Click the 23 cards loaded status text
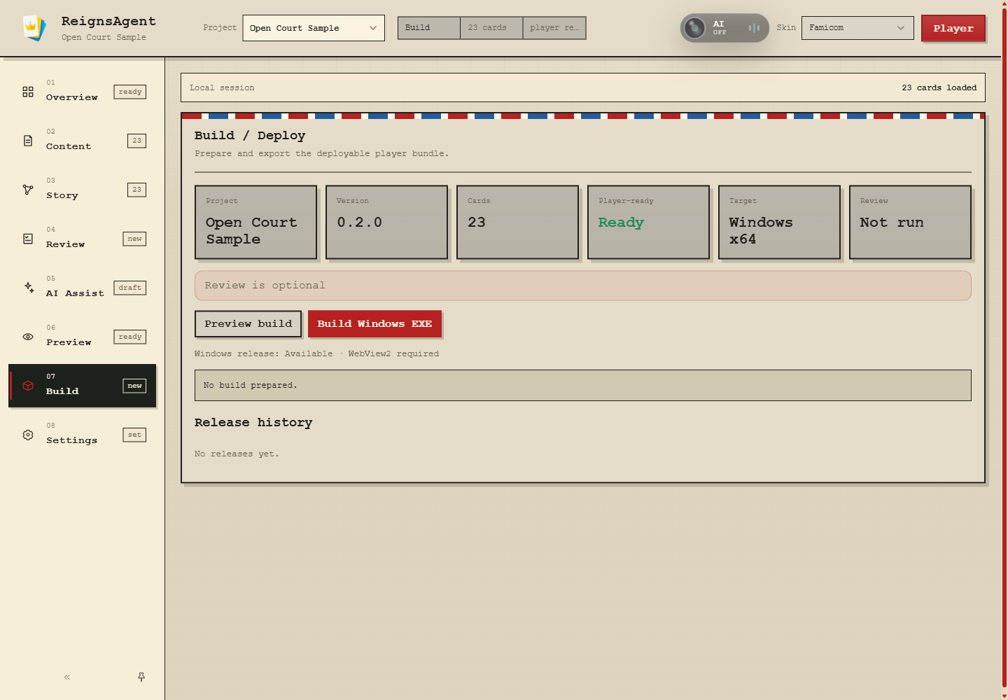 pyautogui.click(x=939, y=87)
